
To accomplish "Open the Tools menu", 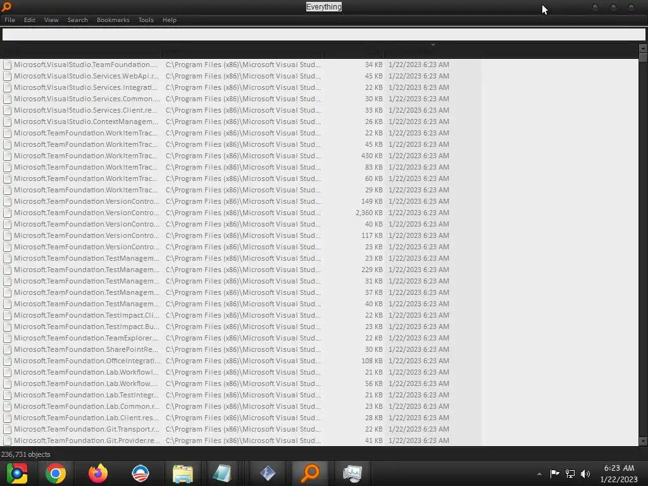I will point(146,20).
